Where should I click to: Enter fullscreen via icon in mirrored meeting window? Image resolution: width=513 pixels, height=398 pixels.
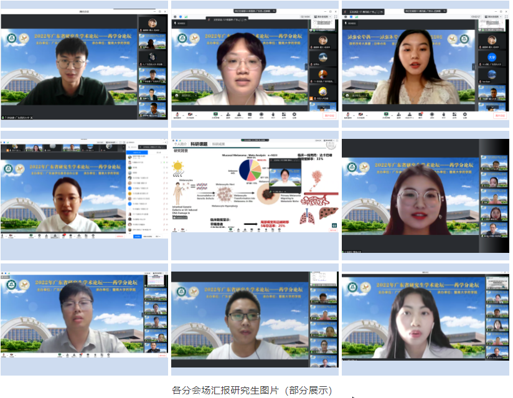[506, 17]
